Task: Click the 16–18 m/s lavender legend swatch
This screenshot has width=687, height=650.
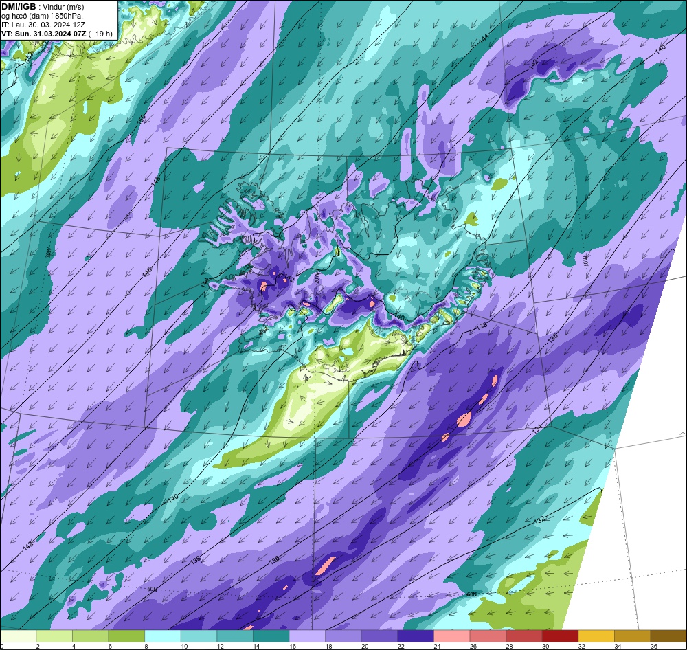Action: click(308, 636)
